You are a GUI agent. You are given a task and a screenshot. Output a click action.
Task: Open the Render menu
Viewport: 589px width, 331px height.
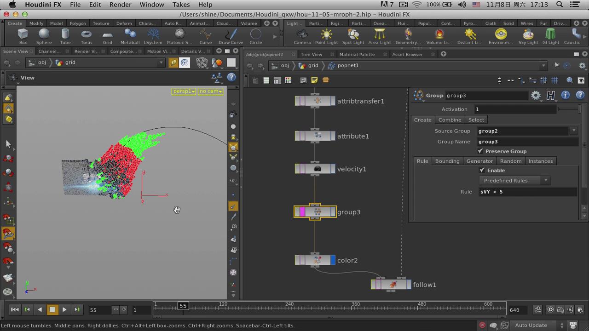click(121, 4)
